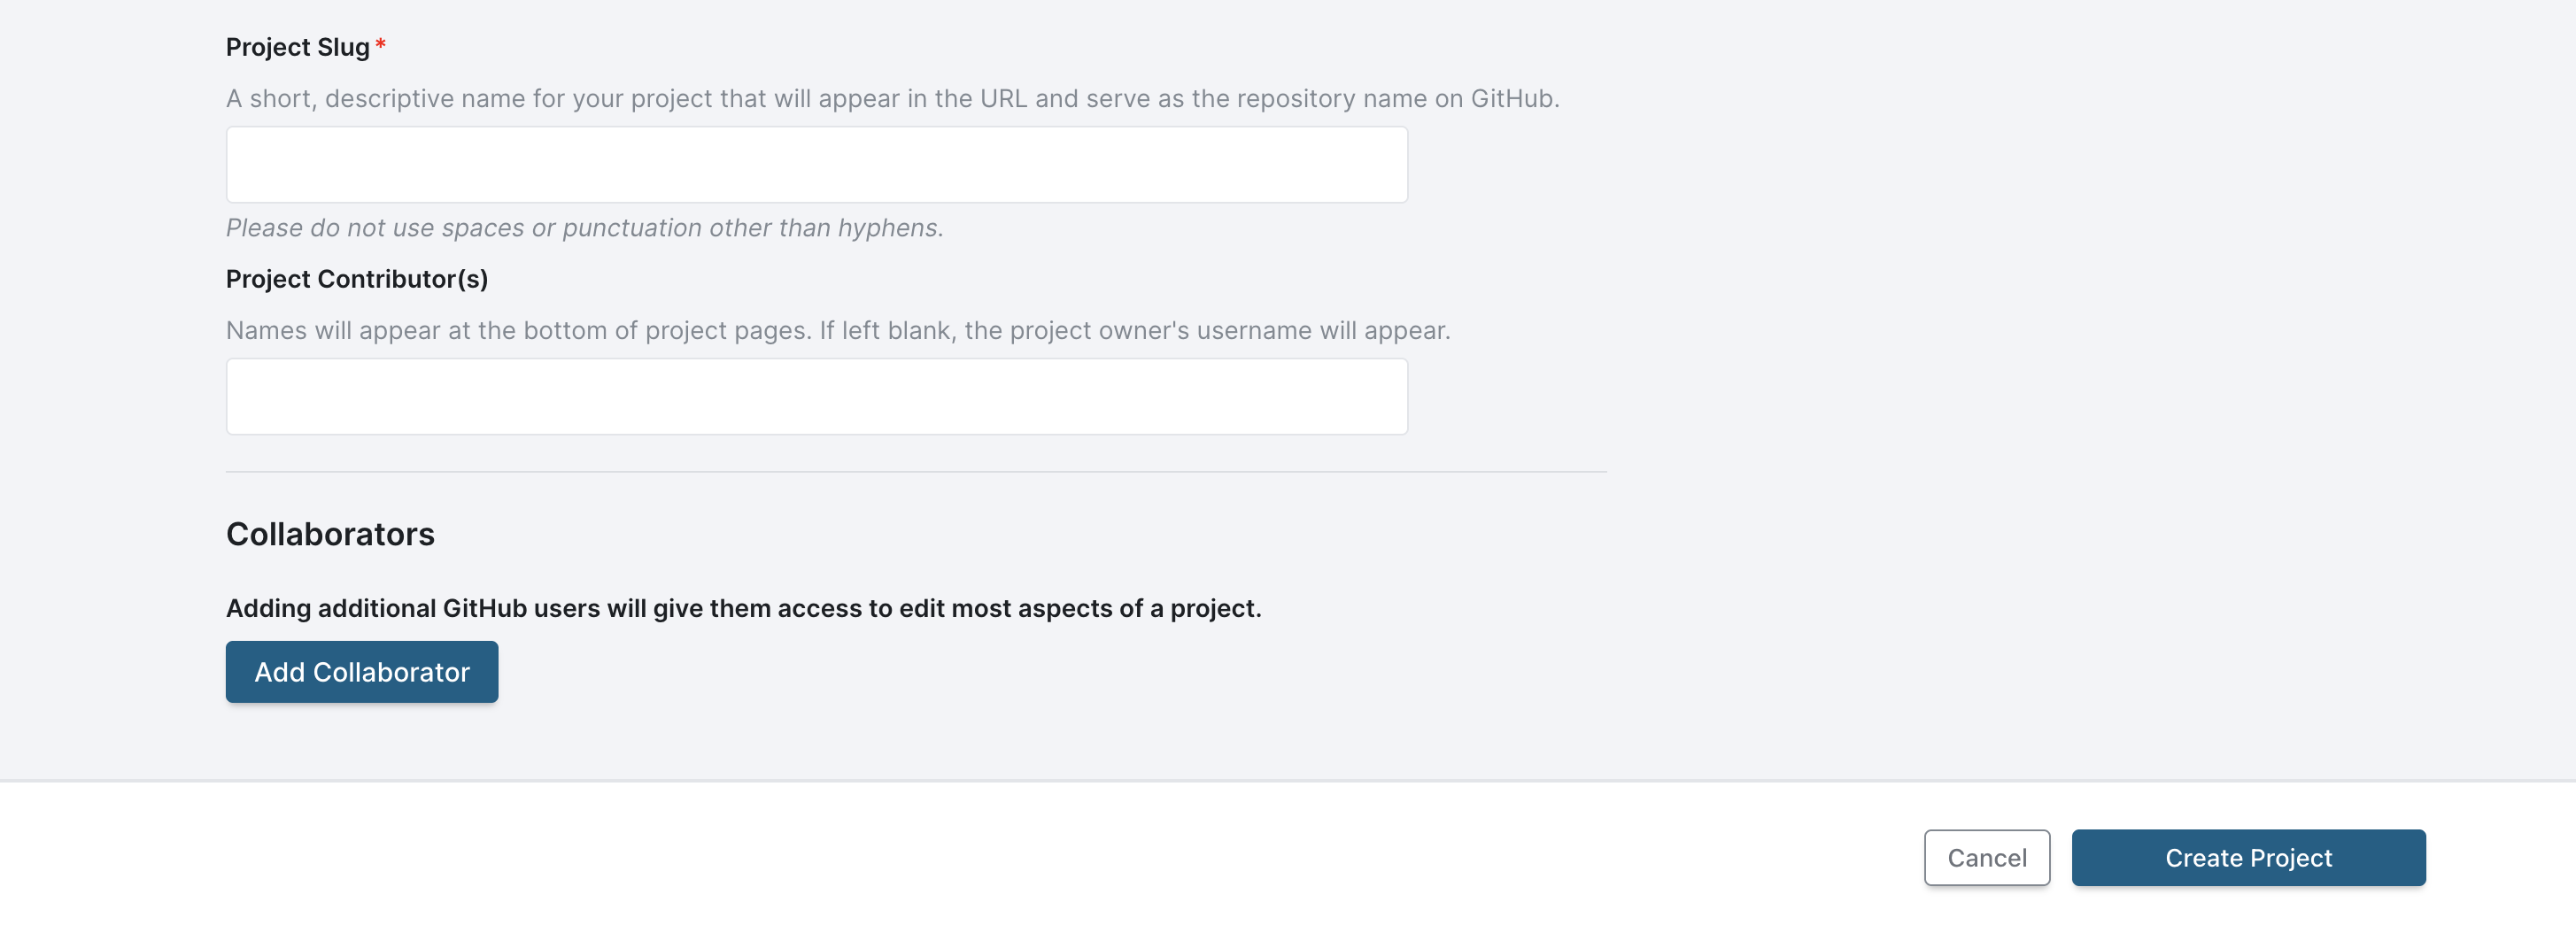Click the slug description helper text
Image resolution: width=2576 pixels, height=933 pixels.
click(892, 99)
